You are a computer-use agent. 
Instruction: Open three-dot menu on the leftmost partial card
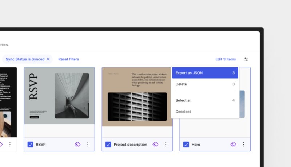point(10,144)
